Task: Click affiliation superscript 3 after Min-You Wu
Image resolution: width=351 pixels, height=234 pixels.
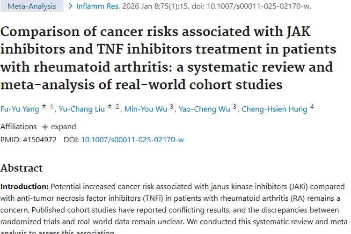Action: coord(172,107)
